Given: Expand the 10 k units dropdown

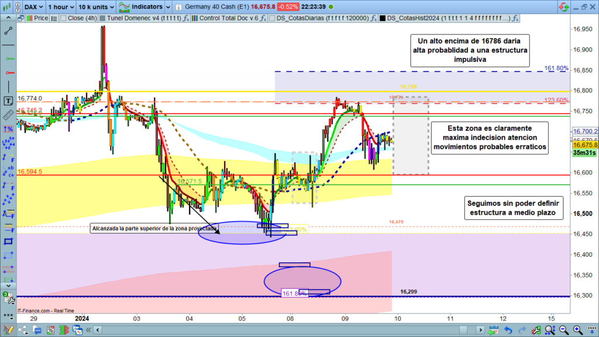Looking at the screenshot, I should click(95, 6).
